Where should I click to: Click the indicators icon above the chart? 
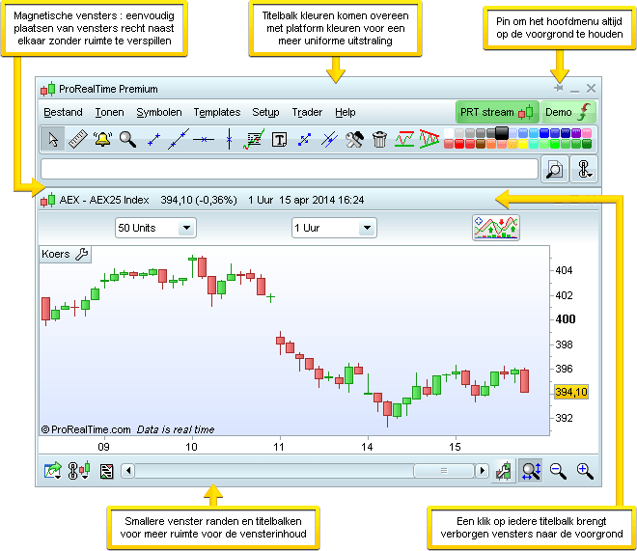496,228
